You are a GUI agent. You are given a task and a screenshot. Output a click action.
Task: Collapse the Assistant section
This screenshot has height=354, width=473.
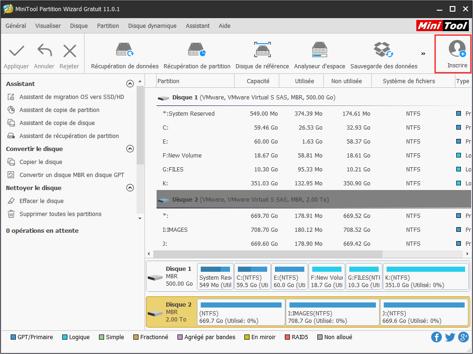(x=130, y=84)
